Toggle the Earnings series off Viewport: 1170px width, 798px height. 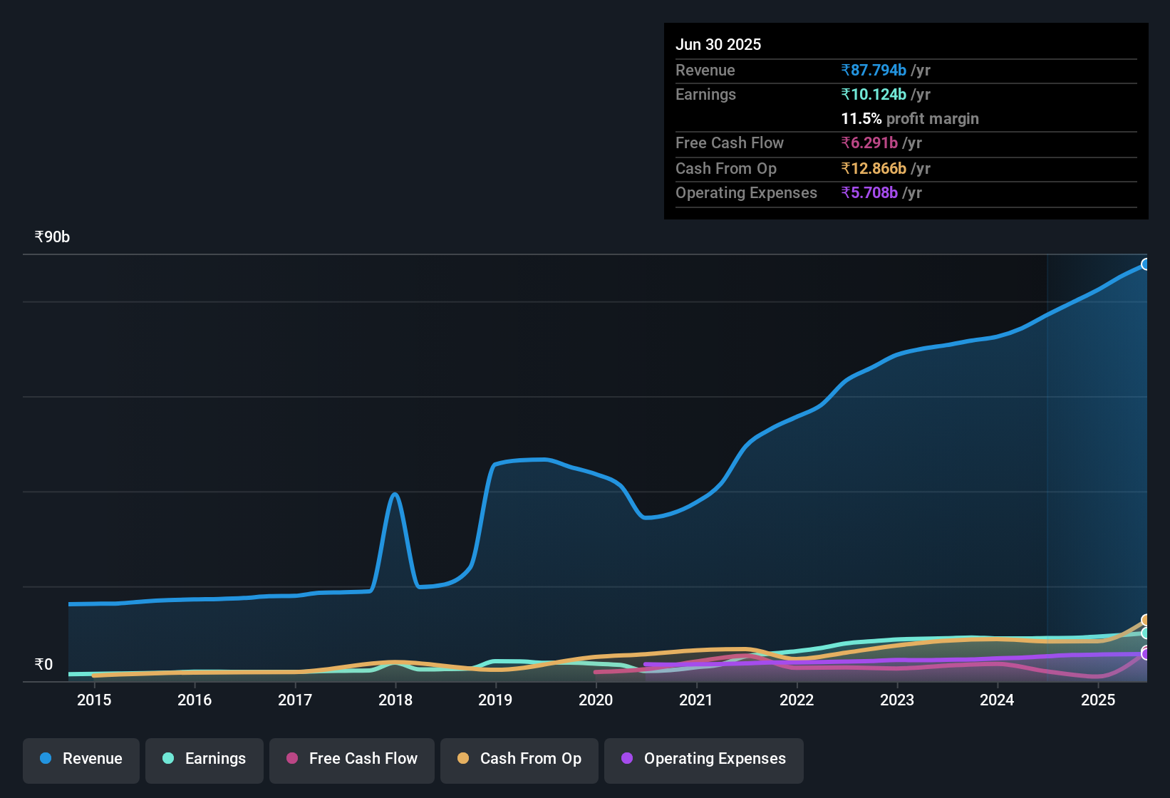(x=205, y=760)
